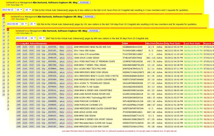214x136 pixels.
Task: Click AMP button for 2008 Mercedes-Benz ML350 SUV
Action: click(19, 47)
